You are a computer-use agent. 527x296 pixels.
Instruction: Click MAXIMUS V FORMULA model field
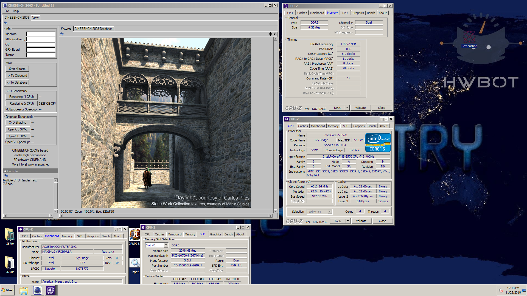[67, 252]
